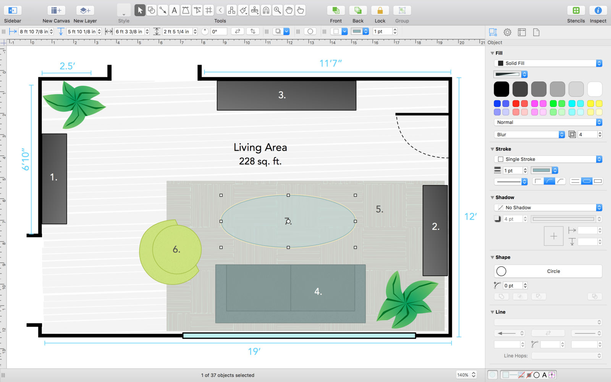Switch to Canvas inspector tab
This screenshot has width=611, height=382.
(x=522, y=32)
